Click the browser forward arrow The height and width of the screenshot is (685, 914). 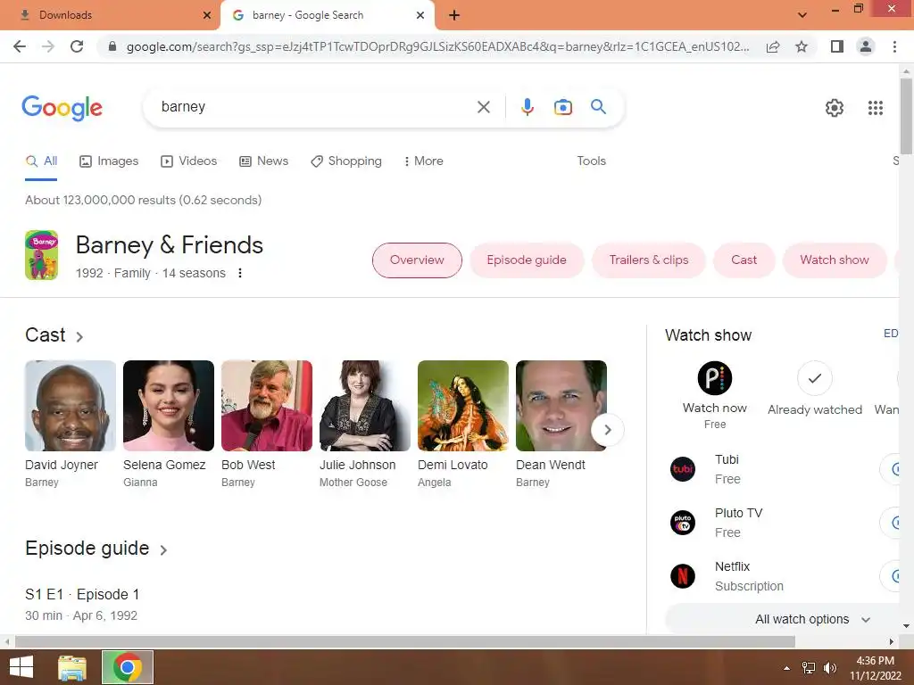click(x=48, y=46)
